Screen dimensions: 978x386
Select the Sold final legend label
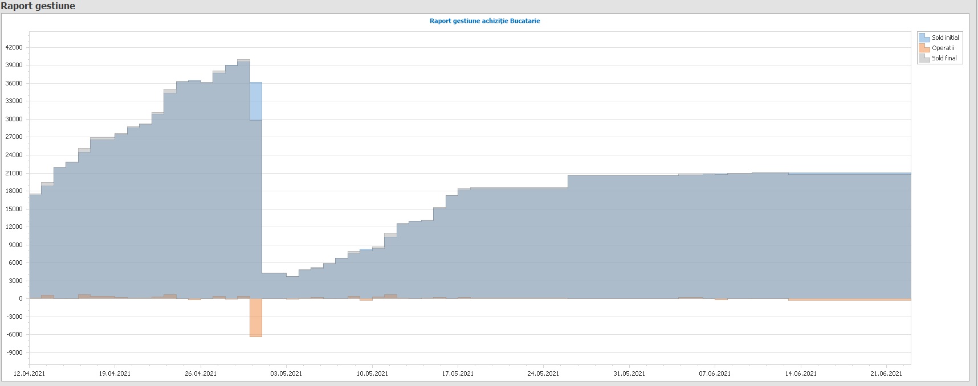[944, 58]
